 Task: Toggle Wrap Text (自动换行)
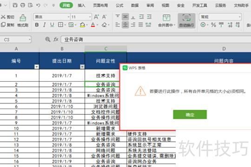(187, 21)
